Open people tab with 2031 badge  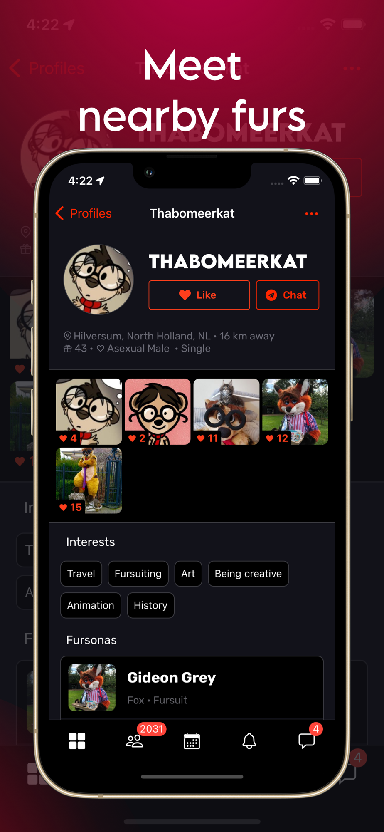135,741
